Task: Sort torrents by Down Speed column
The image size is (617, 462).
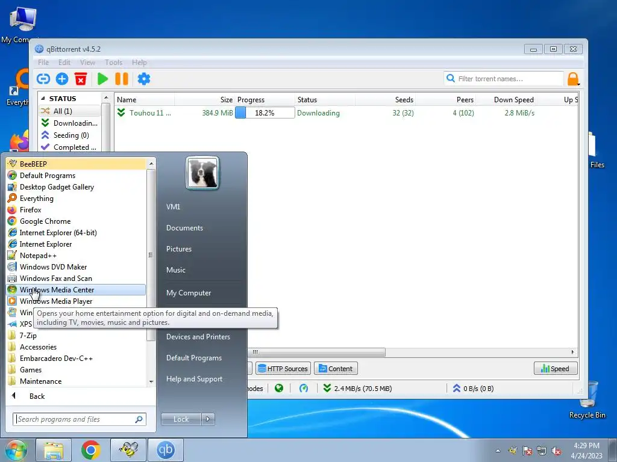Action: 506,100
